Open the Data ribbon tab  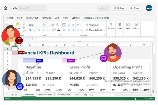pos(57,18)
